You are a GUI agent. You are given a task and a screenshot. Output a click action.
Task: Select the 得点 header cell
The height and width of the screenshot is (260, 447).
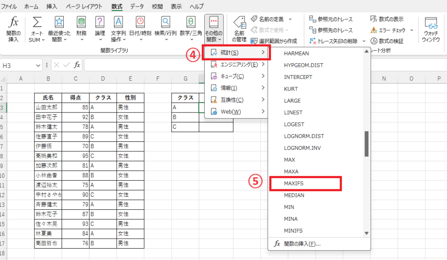(x=76, y=98)
